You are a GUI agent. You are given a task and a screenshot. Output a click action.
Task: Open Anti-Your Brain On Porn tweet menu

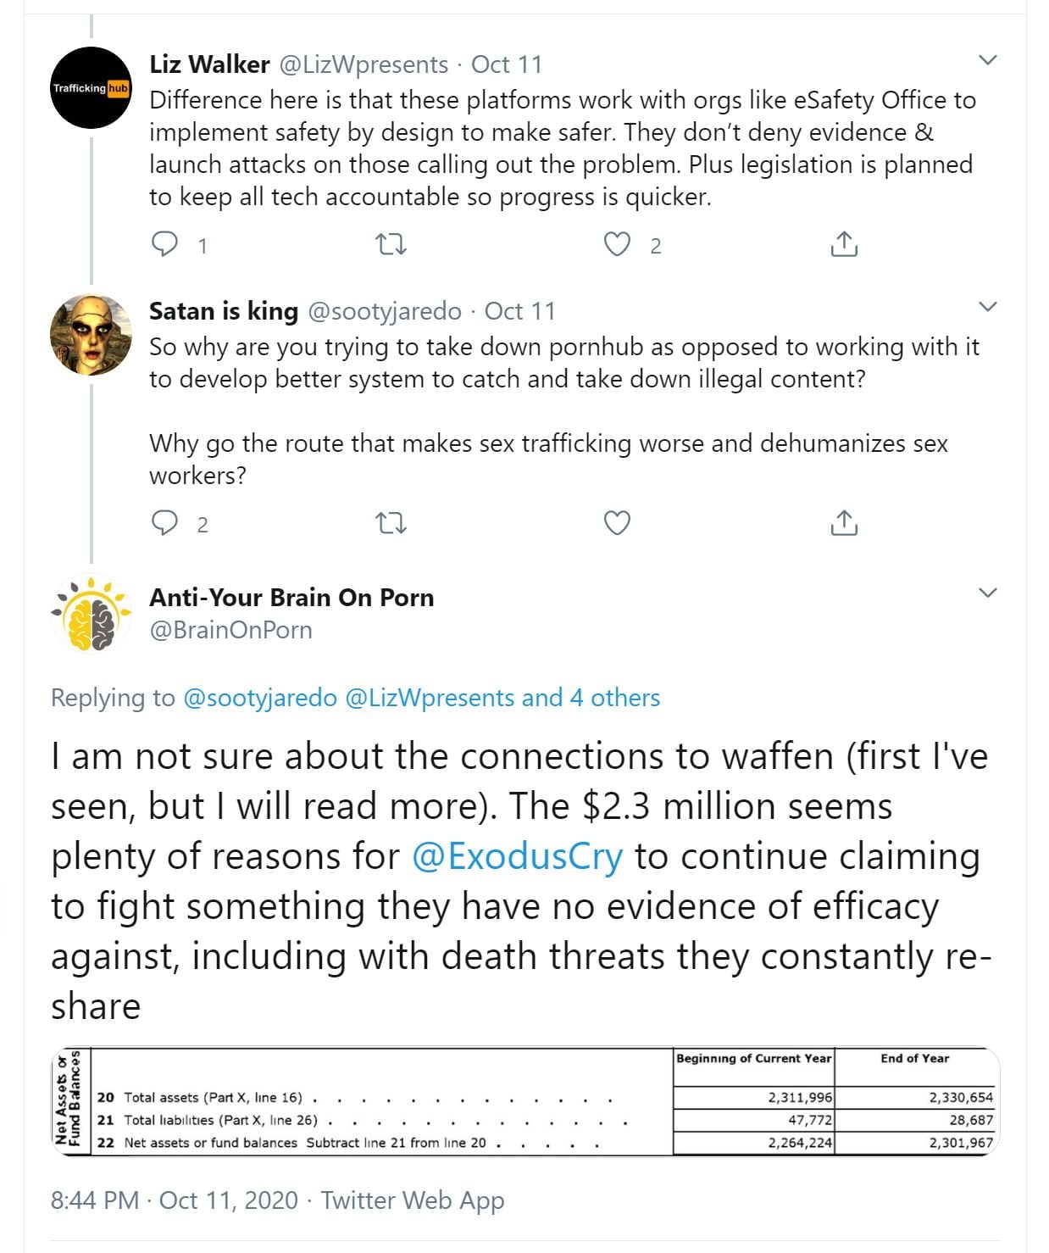[987, 593]
